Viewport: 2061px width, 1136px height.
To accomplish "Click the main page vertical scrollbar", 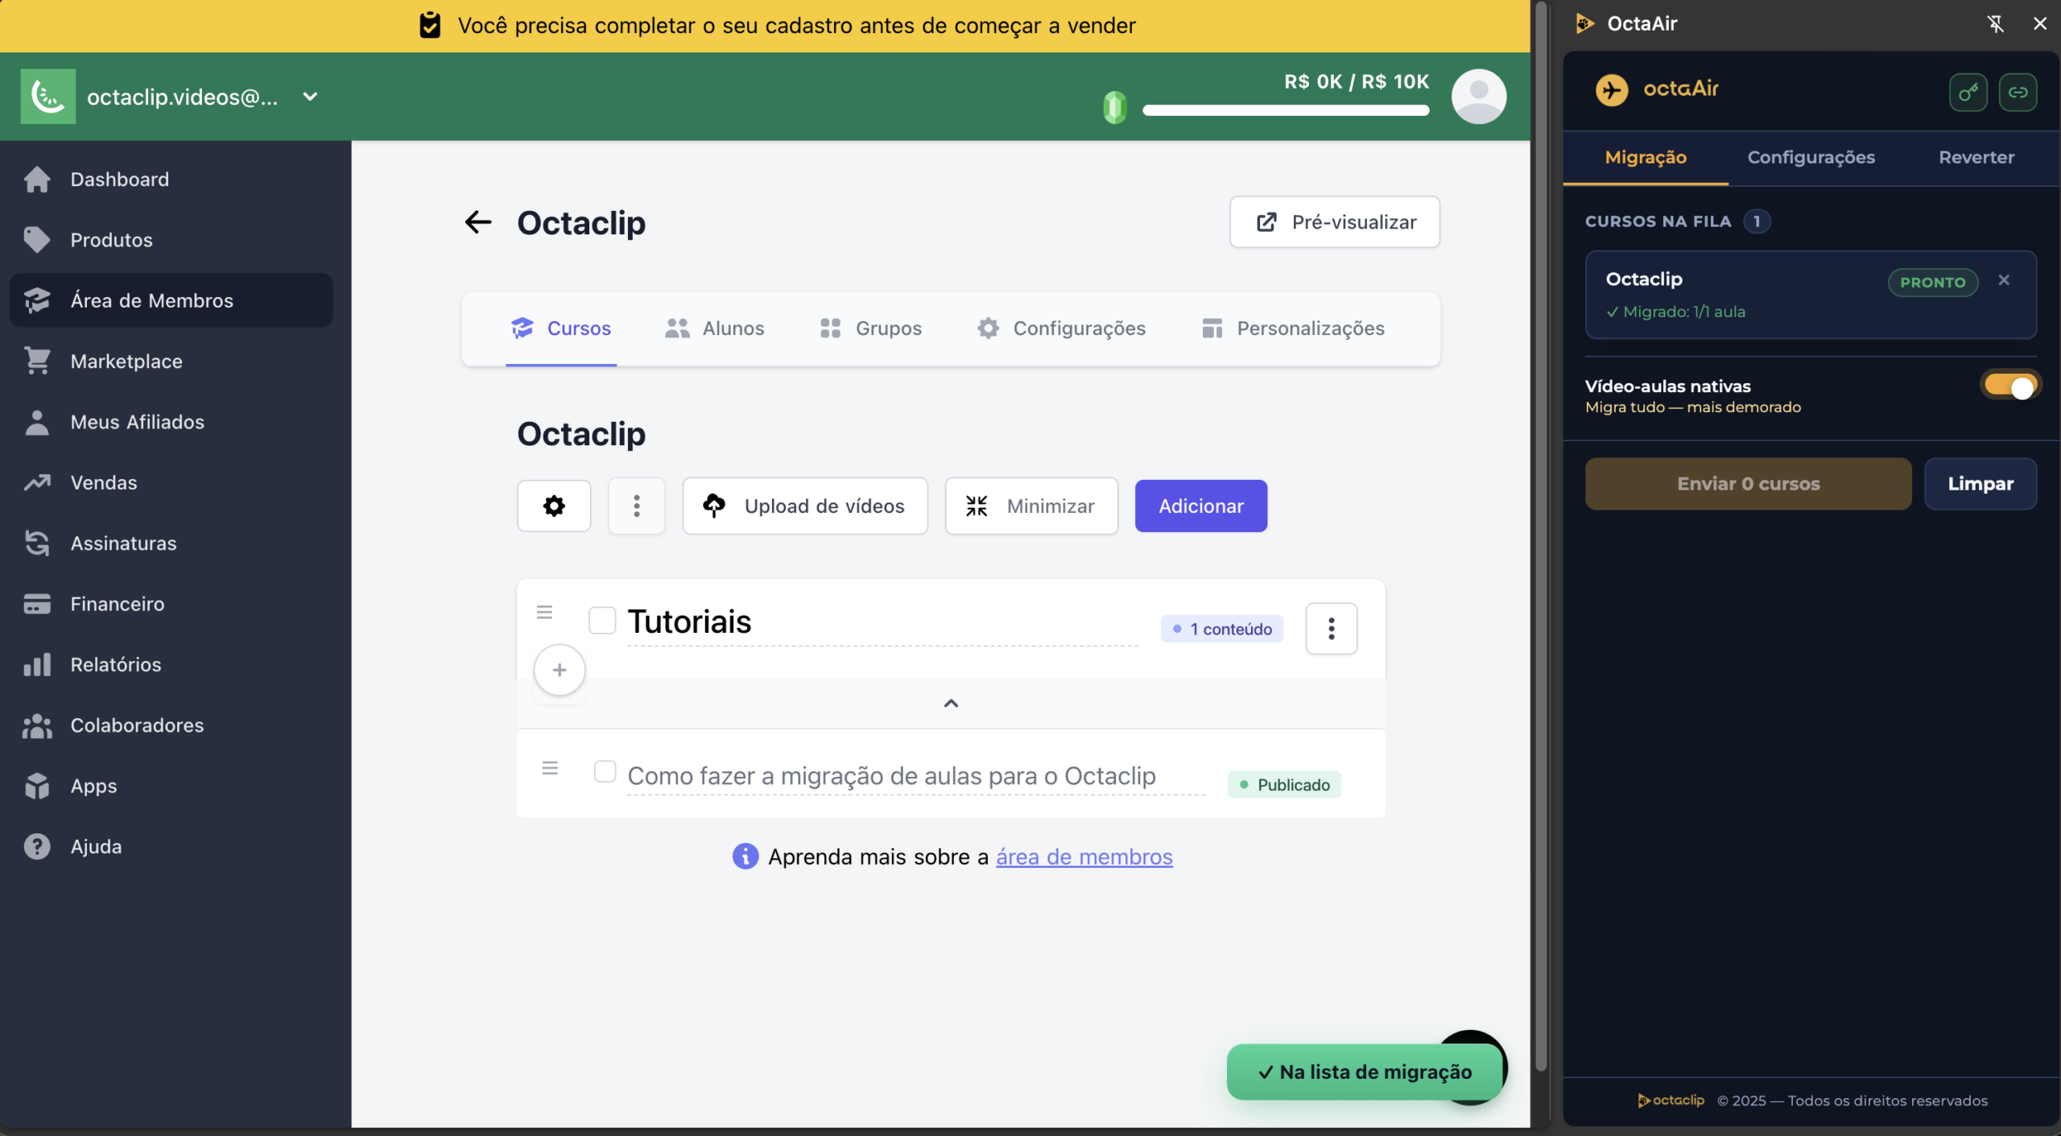I will 1541,535.
